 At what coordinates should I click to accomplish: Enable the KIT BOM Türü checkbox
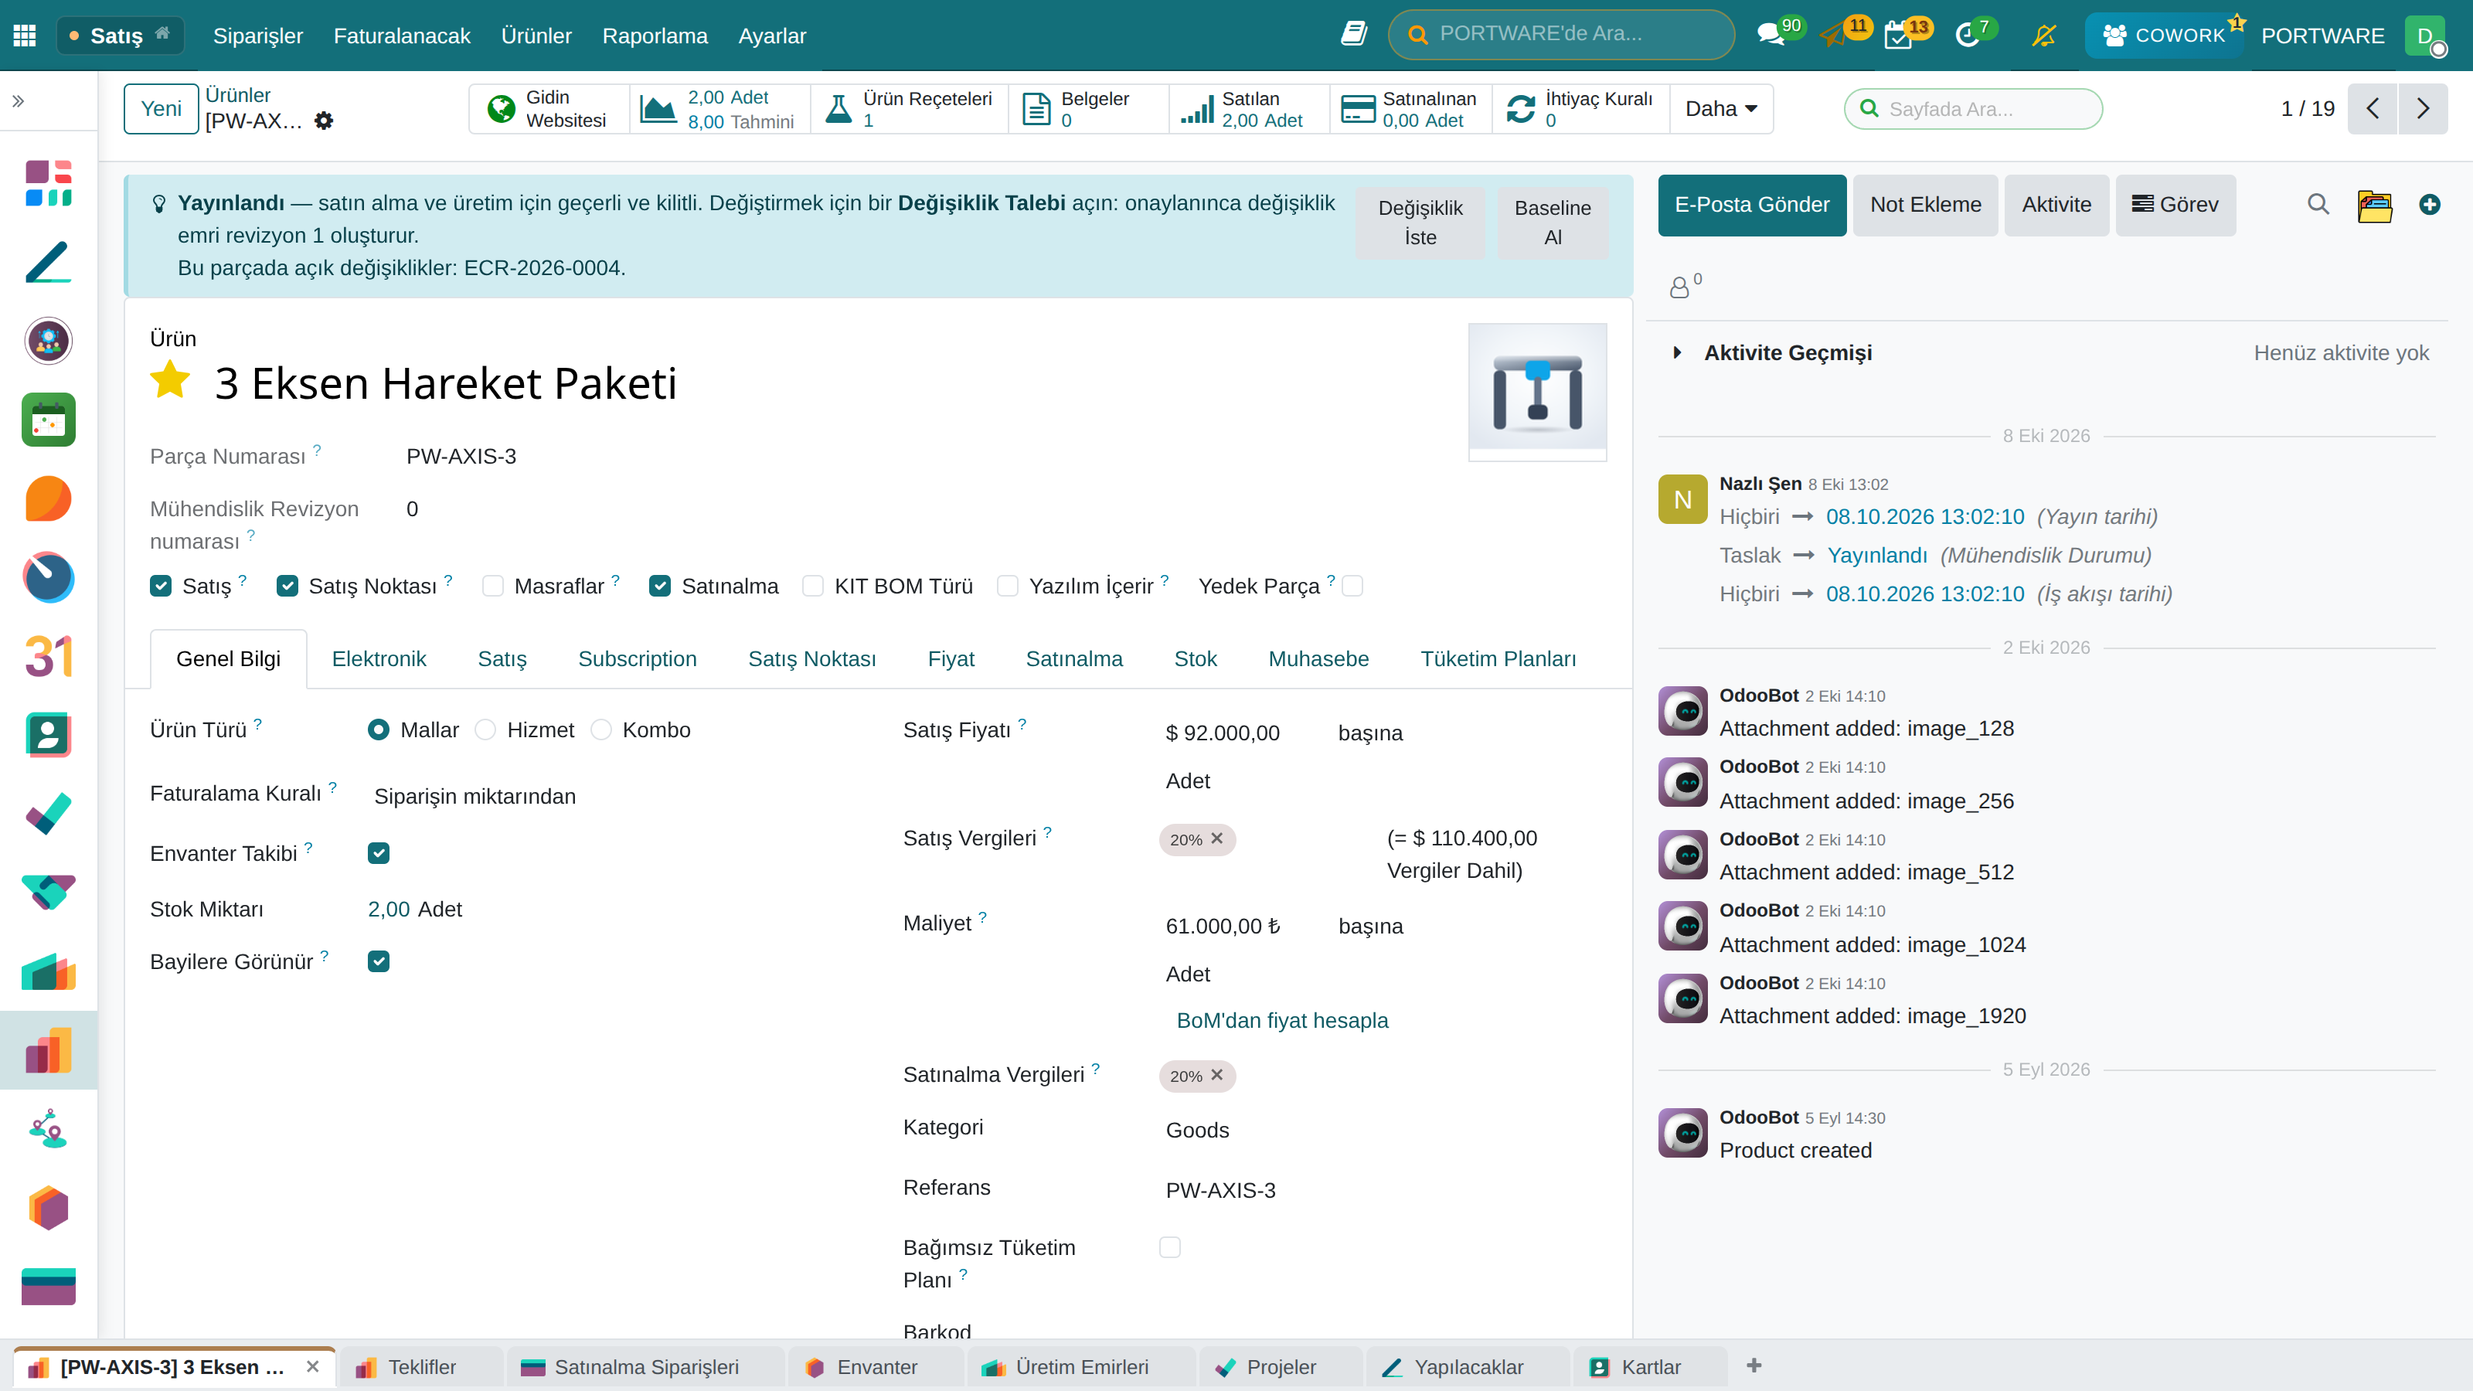point(812,587)
